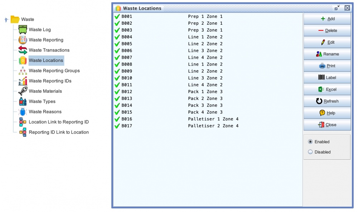Image resolution: width=358 pixels, height=212 pixels.
Task: Export the list with Excel button
Action: 327,90
